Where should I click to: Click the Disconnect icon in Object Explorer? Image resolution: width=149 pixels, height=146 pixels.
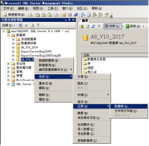(21, 26)
